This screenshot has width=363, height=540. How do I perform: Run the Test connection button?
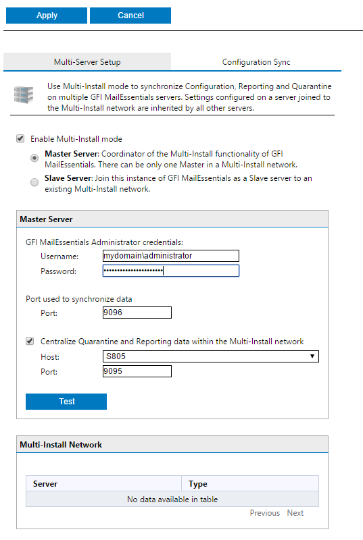(x=66, y=402)
